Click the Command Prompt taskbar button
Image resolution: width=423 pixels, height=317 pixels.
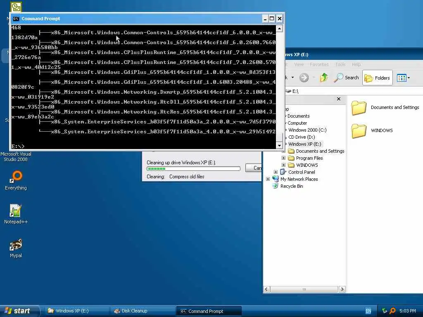click(209, 311)
